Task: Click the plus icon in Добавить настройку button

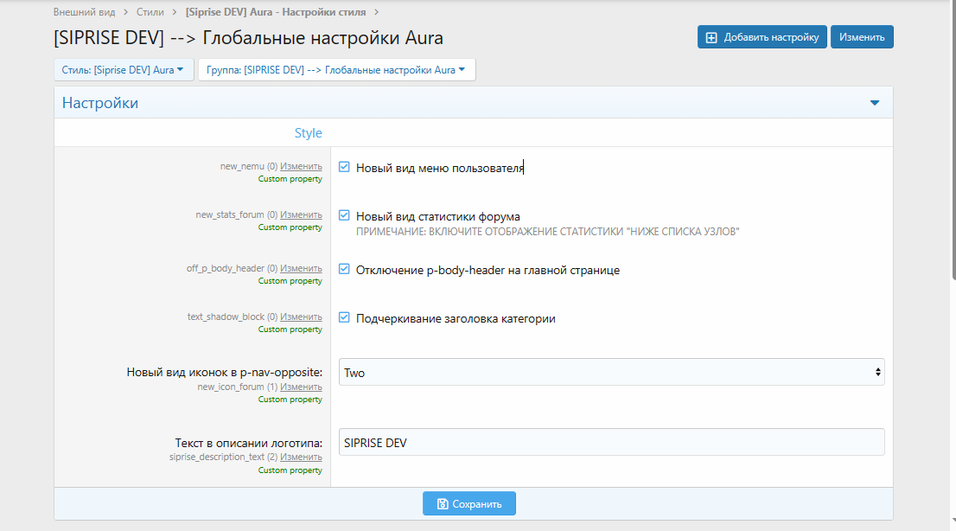Action: pyautogui.click(x=711, y=37)
